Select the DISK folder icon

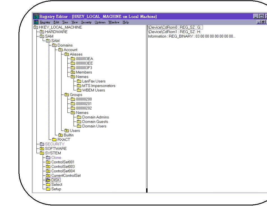click(x=48, y=180)
